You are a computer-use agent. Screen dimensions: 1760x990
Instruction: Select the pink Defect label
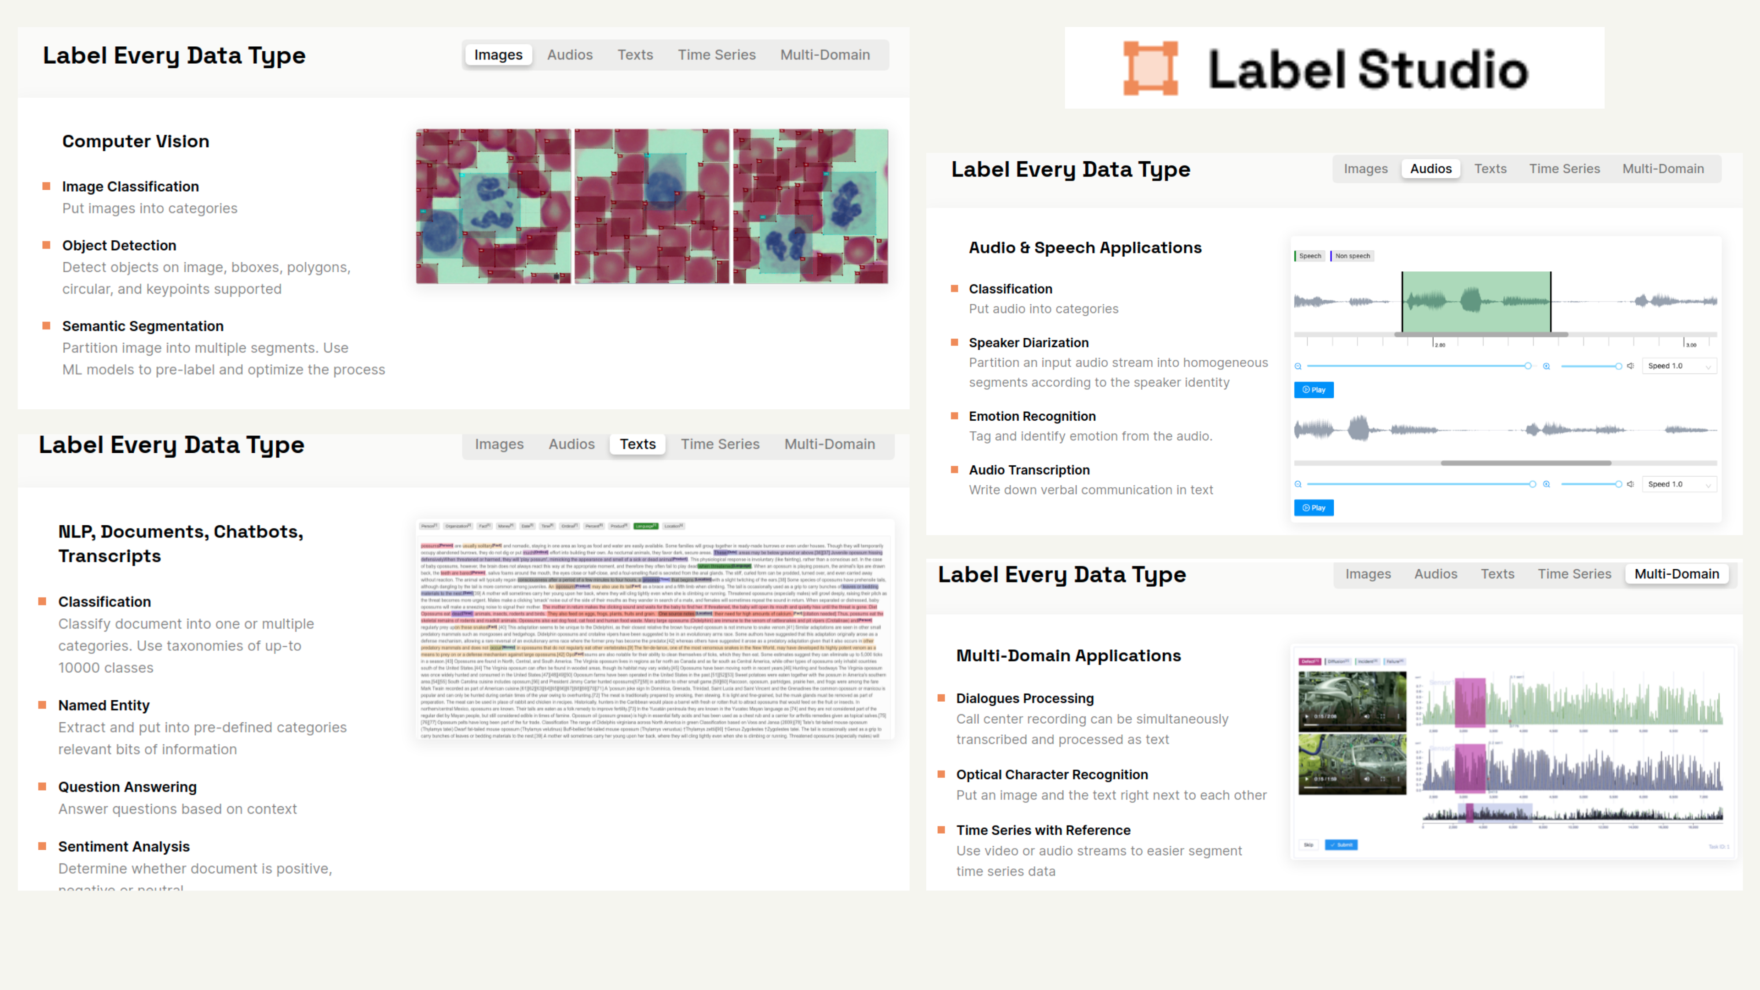(1309, 661)
